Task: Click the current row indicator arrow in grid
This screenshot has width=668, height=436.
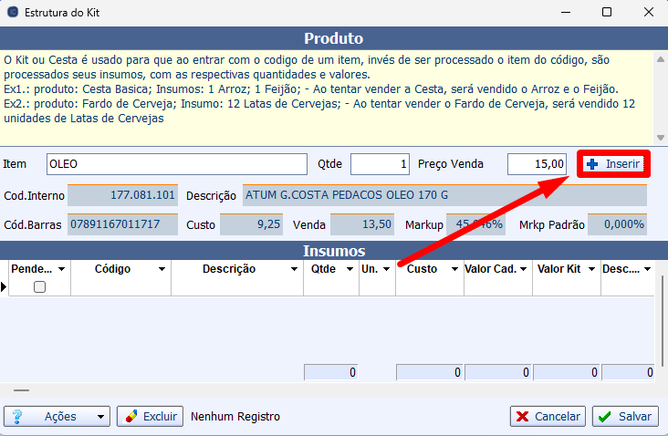Action: point(4,286)
